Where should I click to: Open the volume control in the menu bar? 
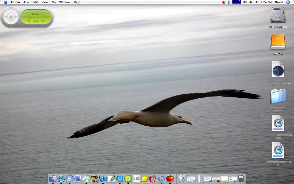click(251, 2)
